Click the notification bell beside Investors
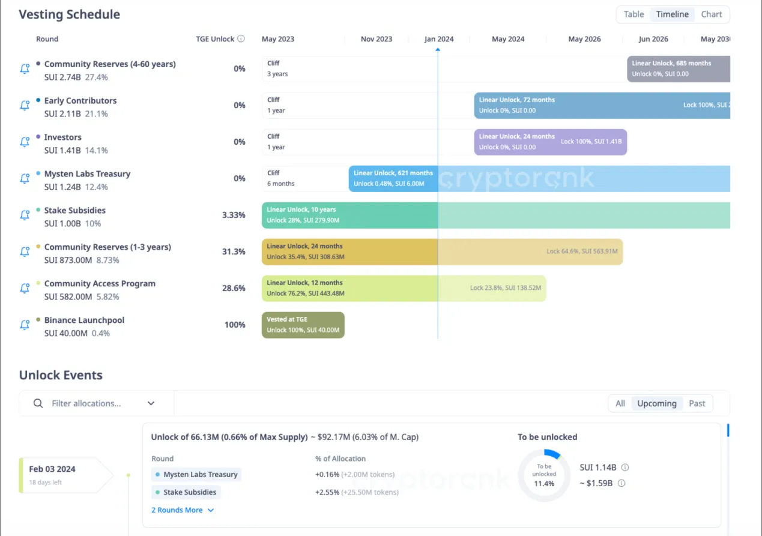Image resolution: width=762 pixels, height=536 pixels. (x=25, y=142)
